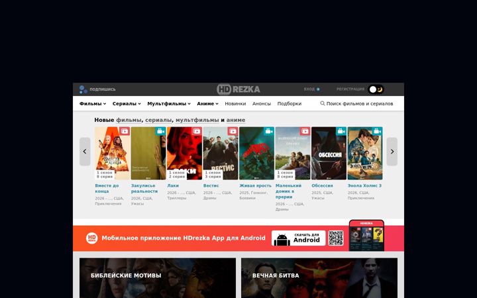Go to the Новинки section

(235, 104)
